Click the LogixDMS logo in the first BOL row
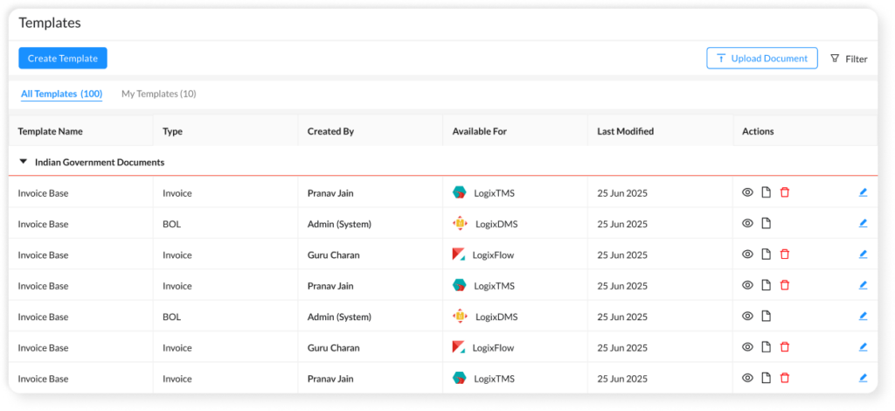 click(x=460, y=224)
